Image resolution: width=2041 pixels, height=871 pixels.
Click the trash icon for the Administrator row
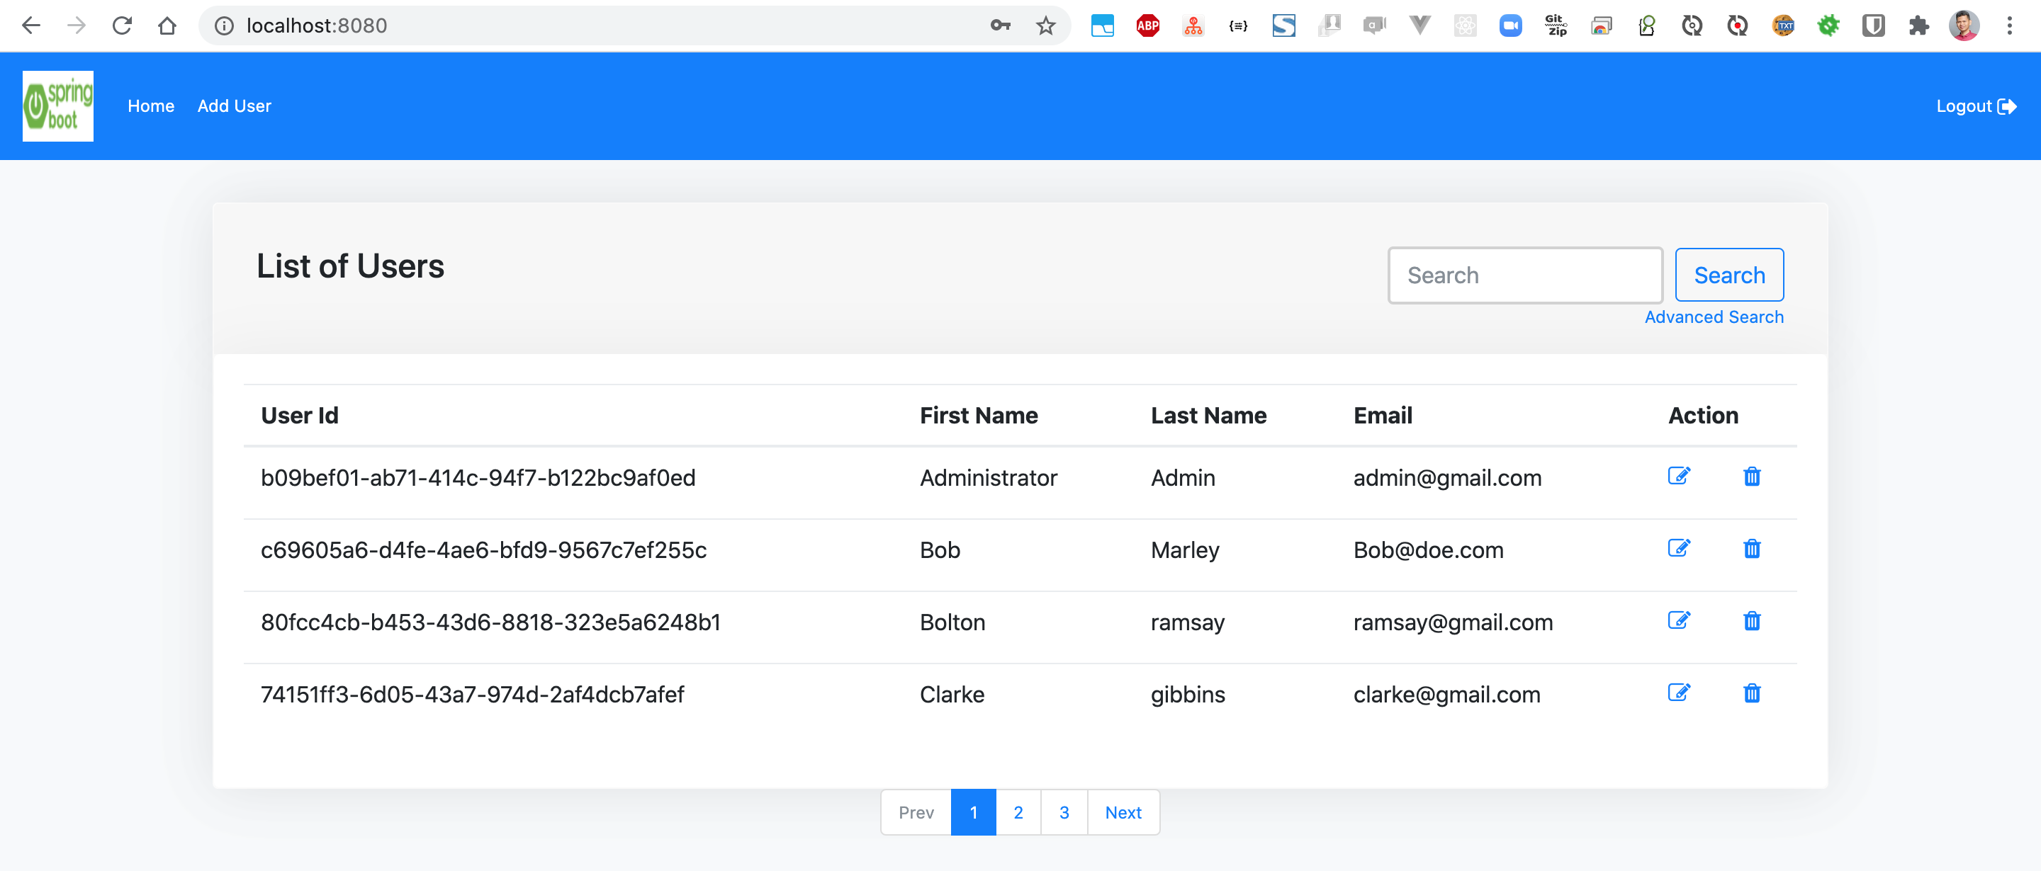click(x=1751, y=477)
